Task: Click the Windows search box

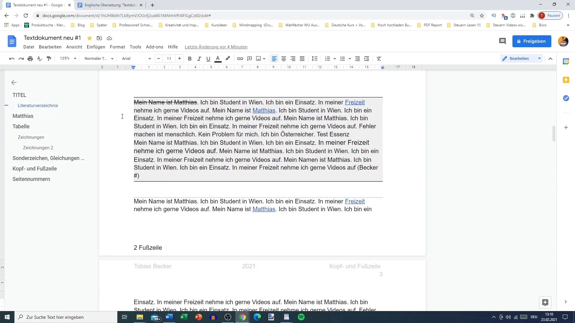Action: point(66,317)
